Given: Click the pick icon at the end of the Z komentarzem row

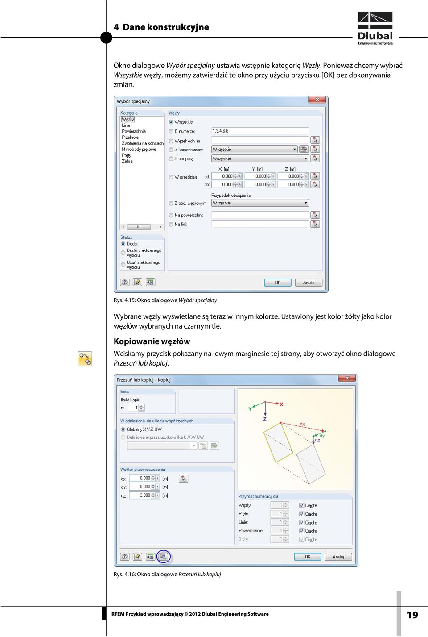Looking at the screenshot, I should point(315,149).
